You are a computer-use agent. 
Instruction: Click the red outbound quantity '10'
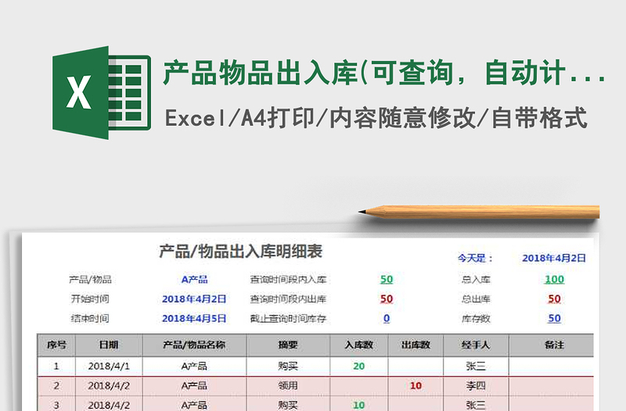[416, 386]
